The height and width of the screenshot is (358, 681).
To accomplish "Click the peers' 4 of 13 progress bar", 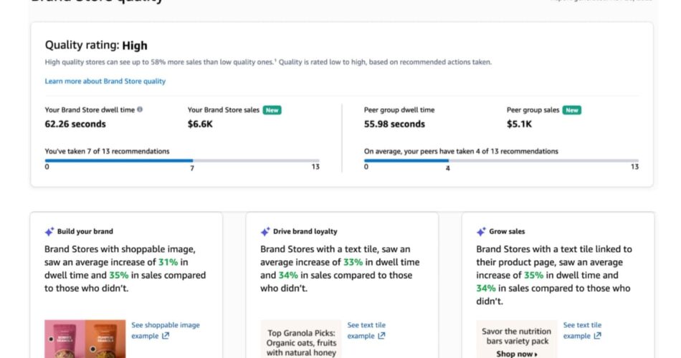I will click(x=501, y=160).
